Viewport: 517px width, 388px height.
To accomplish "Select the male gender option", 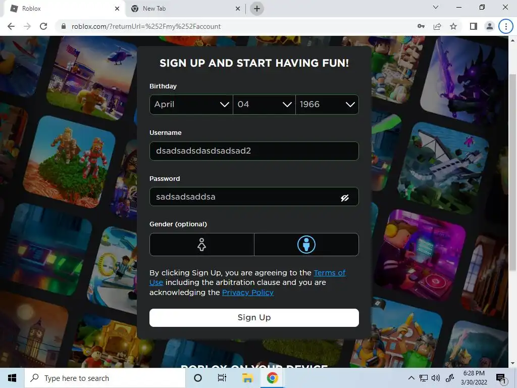I will (x=306, y=245).
